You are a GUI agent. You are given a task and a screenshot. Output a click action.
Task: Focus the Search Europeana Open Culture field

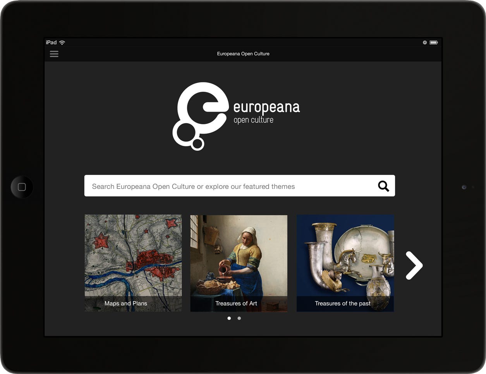tap(240, 186)
